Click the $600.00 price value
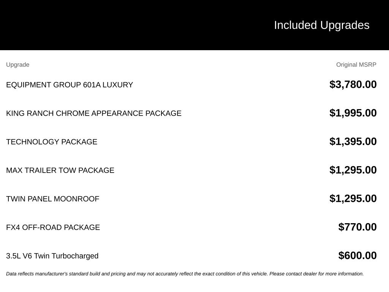Viewport: 389px width, 292px height. (357, 256)
